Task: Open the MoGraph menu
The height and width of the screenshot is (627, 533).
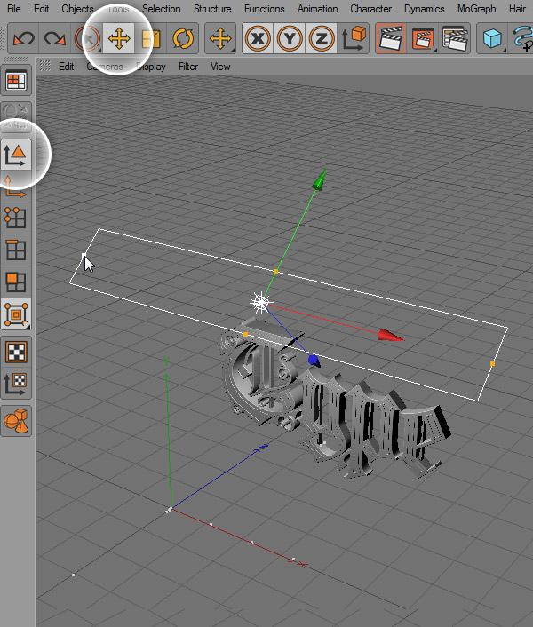Action: click(477, 9)
